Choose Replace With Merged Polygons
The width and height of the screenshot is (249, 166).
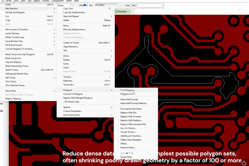[85, 98]
